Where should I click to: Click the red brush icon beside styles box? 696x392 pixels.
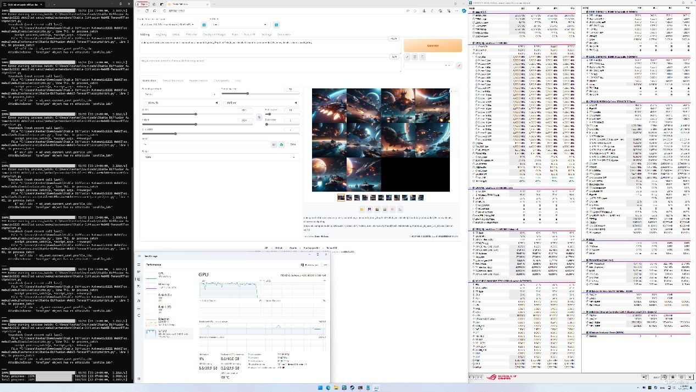pos(459,65)
